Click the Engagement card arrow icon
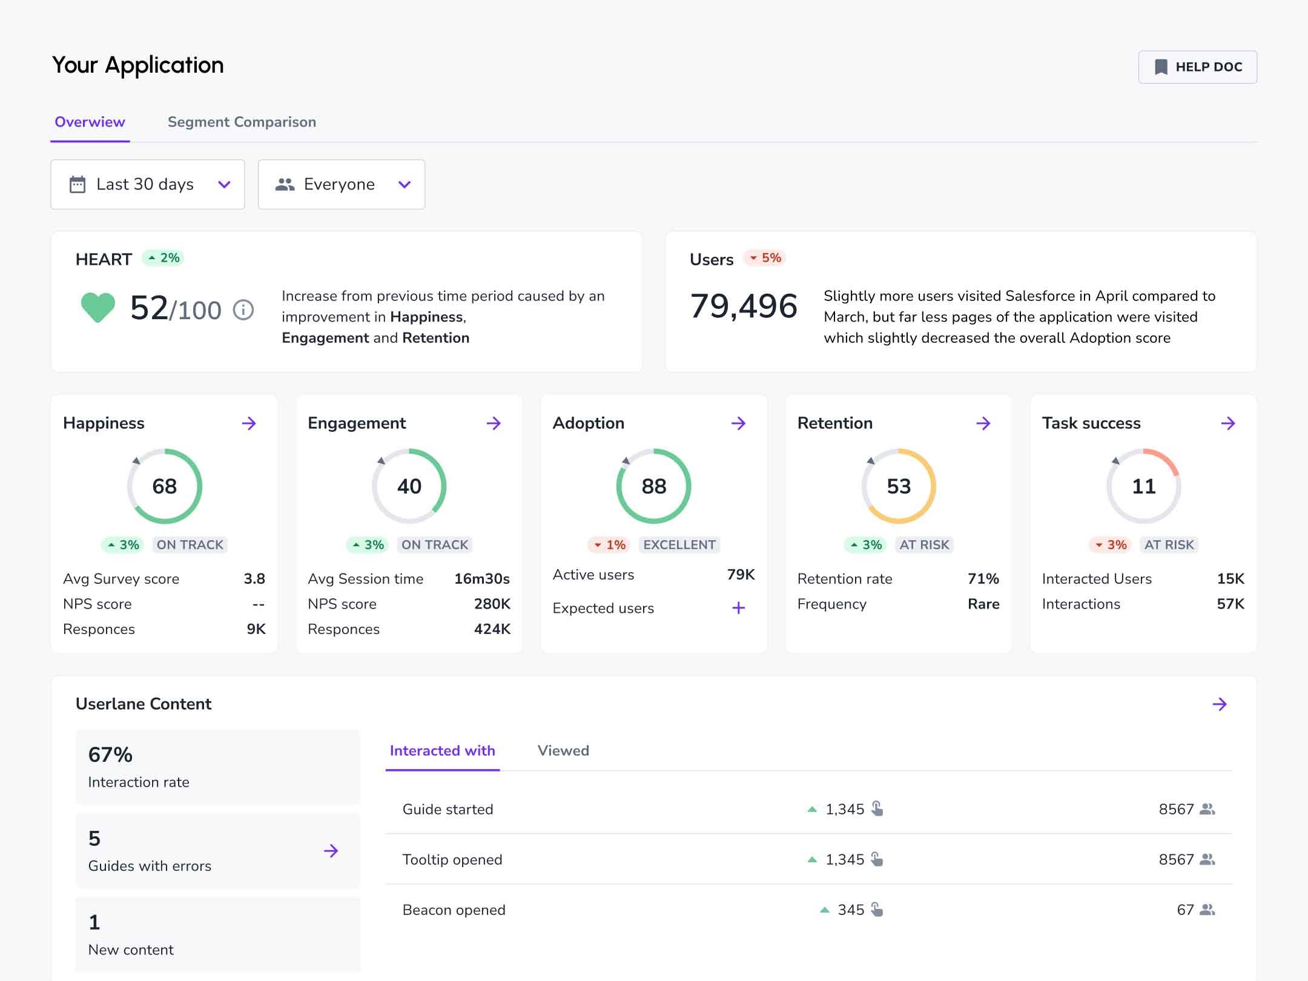 pyautogui.click(x=494, y=423)
